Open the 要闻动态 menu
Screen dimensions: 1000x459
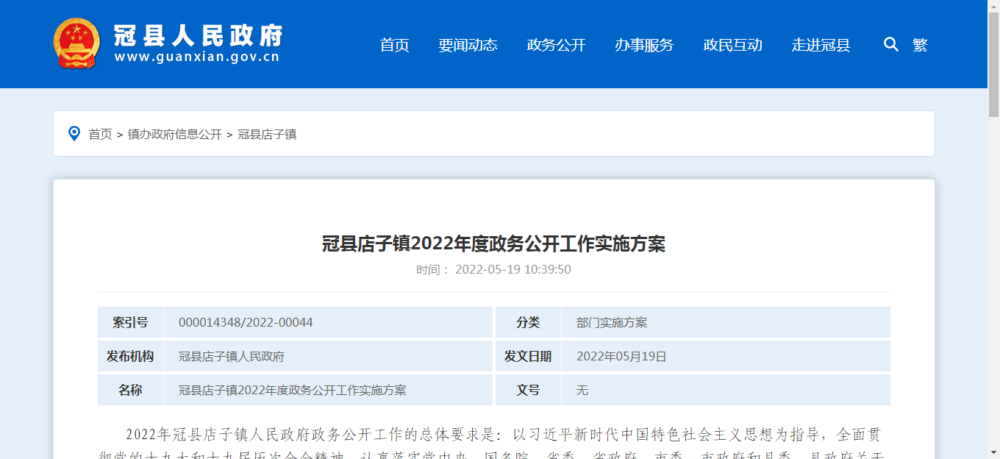coord(468,45)
